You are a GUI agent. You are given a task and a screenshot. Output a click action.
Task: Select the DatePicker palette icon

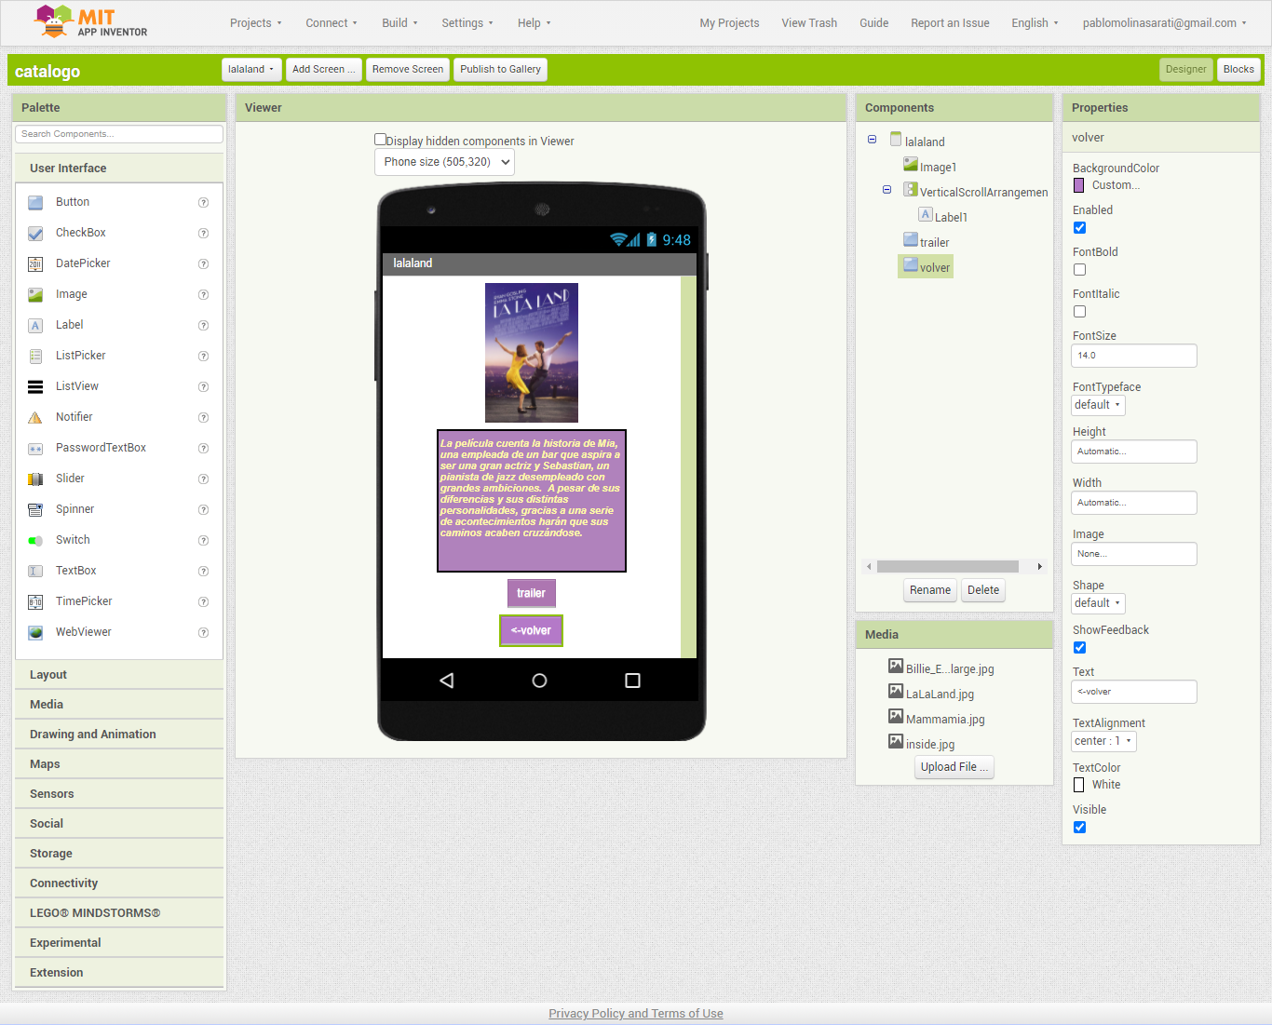(35, 263)
